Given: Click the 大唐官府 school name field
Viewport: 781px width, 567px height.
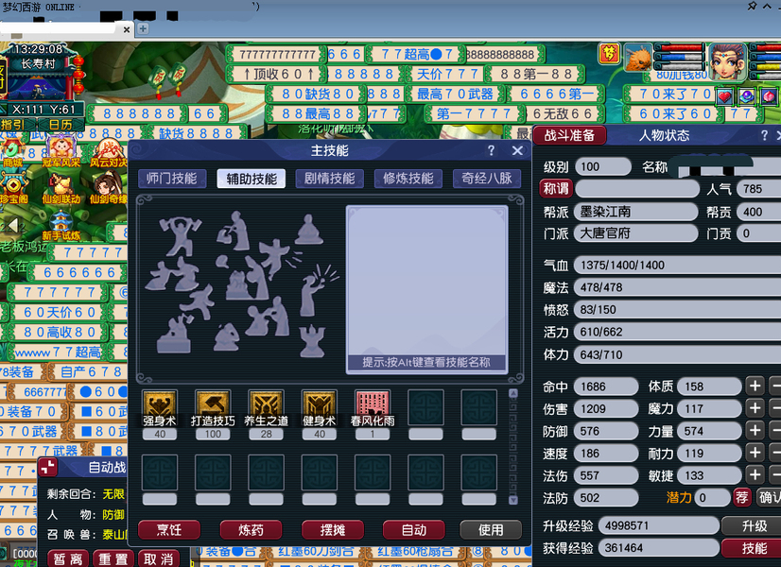Looking at the screenshot, I should tap(636, 233).
